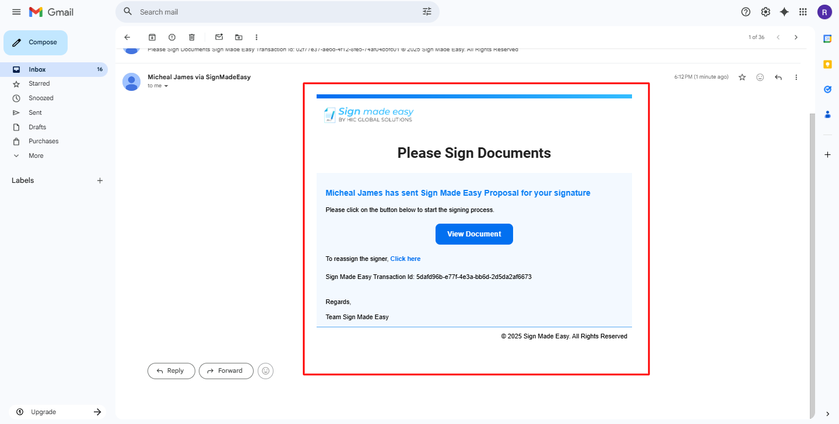This screenshot has width=839, height=424.
Task: Add an emoji reaction to the email
Action: click(760, 76)
